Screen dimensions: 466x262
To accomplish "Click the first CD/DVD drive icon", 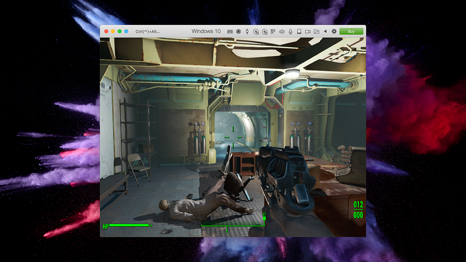I will point(256,31).
